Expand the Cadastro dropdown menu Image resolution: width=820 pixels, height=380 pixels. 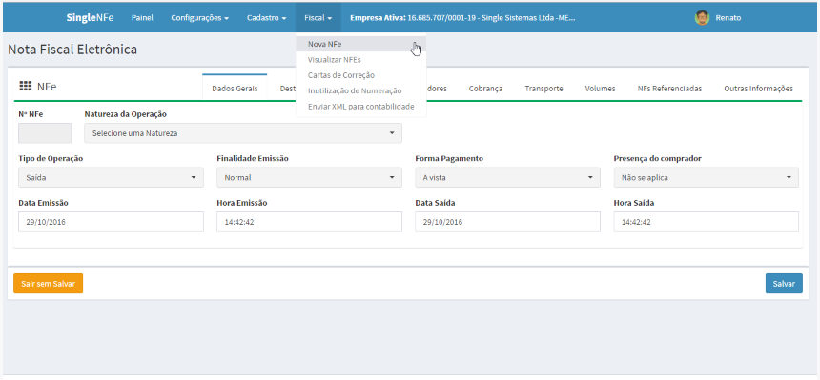click(x=266, y=18)
